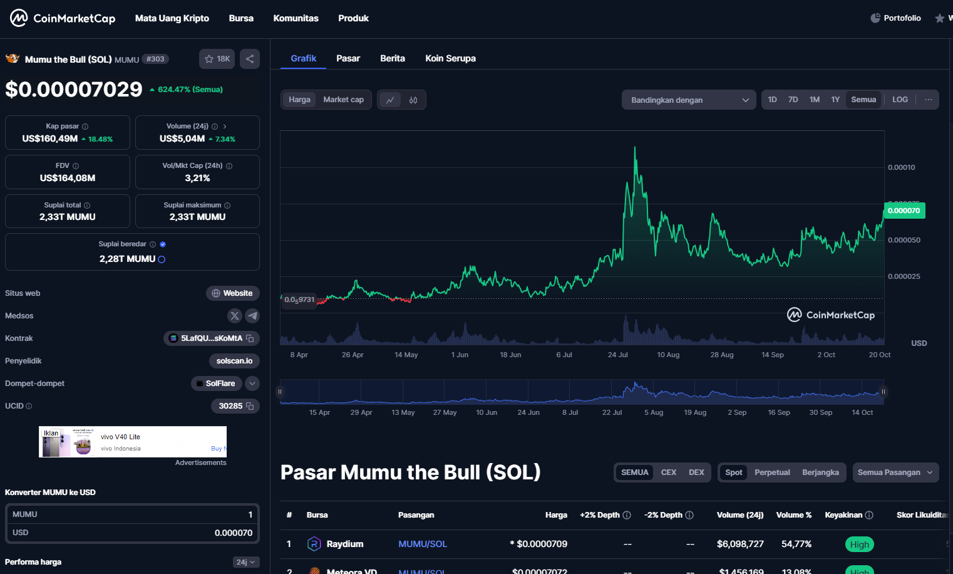Click Vol/Mkt Cap info icon
953x574 pixels.
(x=229, y=166)
